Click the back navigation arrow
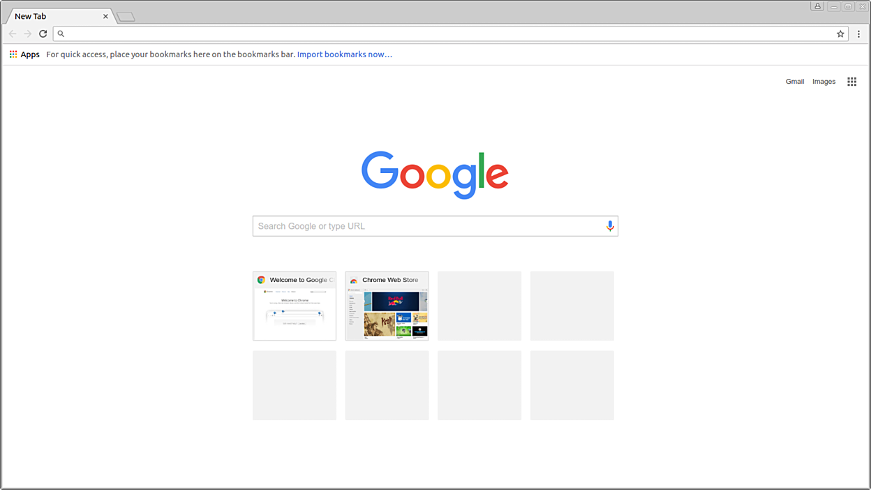Screen dimensions: 871x490 point(13,34)
